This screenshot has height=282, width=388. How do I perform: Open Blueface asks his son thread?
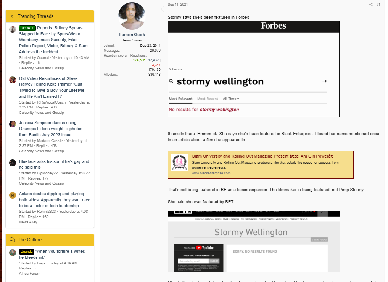tap(54, 164)
